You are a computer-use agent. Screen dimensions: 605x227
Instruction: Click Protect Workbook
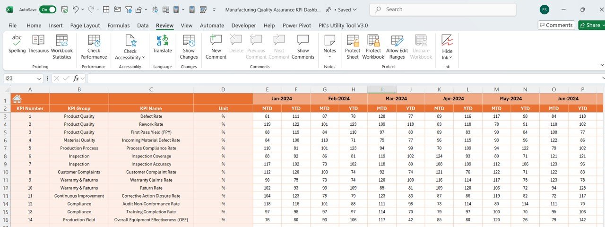(373, 46)
